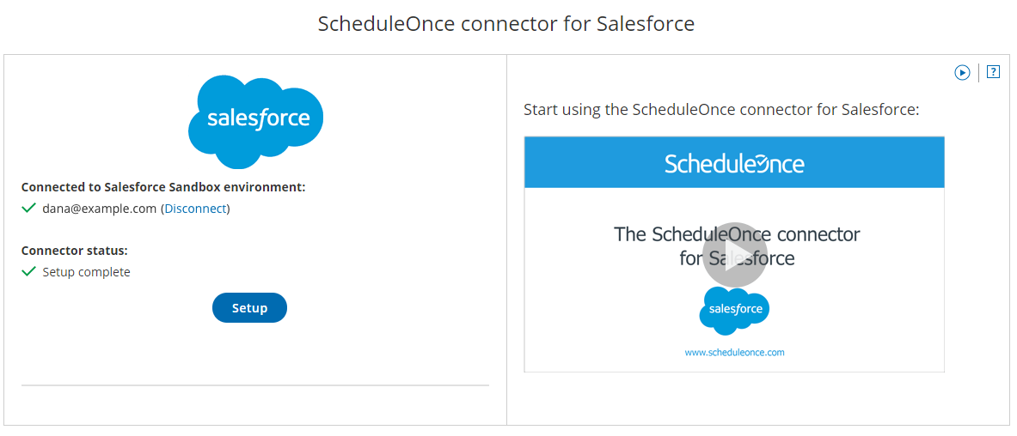Open the help question mark icon

tap(993, 72)
